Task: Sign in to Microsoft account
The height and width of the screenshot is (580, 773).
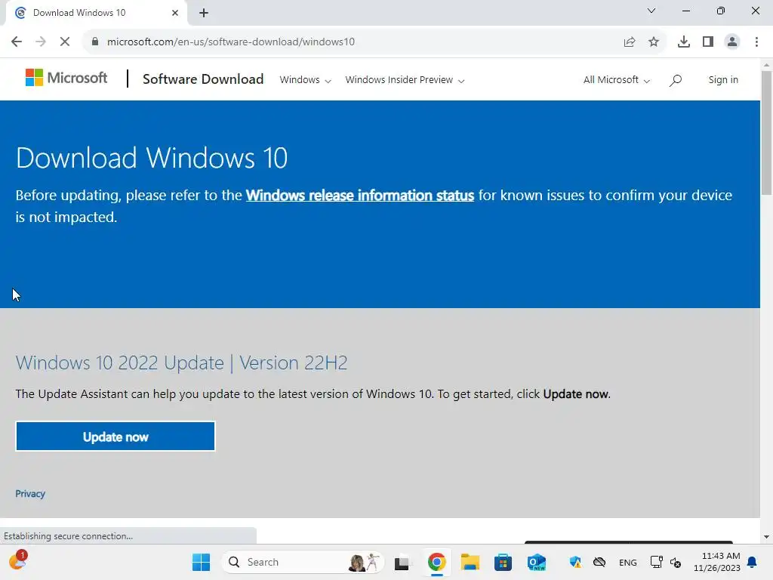Action: coord(723,80)
